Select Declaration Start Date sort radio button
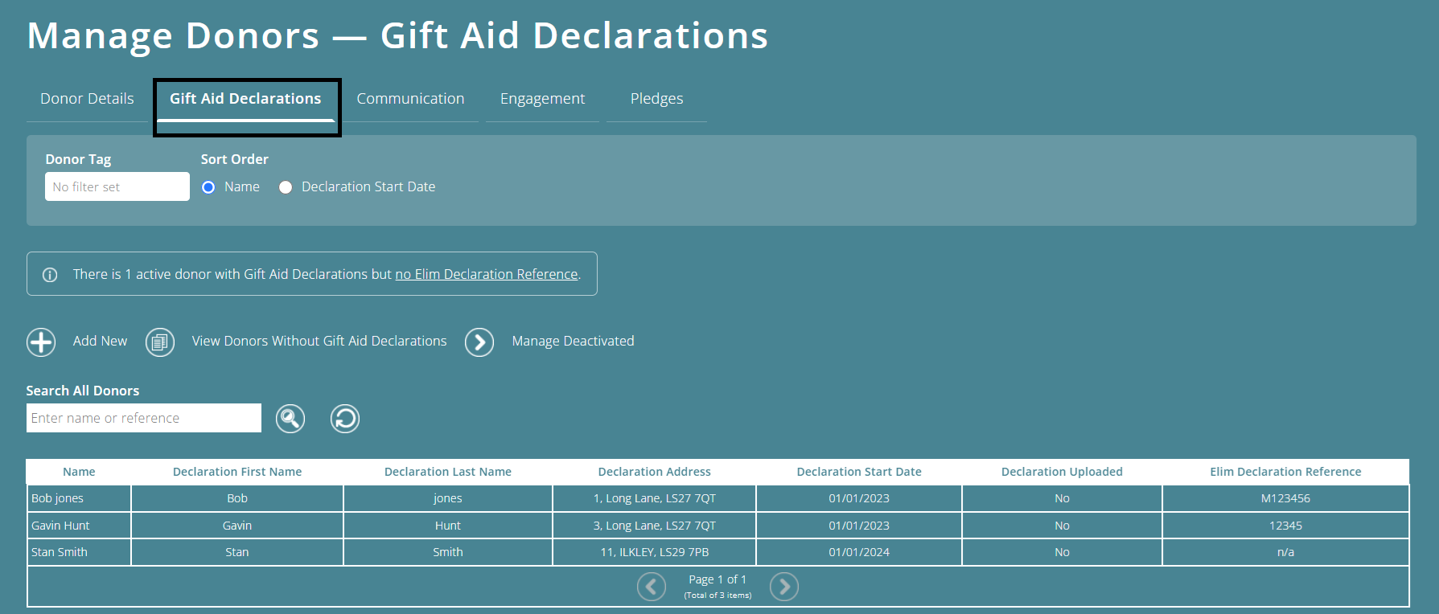 click(x=286, y=187)
